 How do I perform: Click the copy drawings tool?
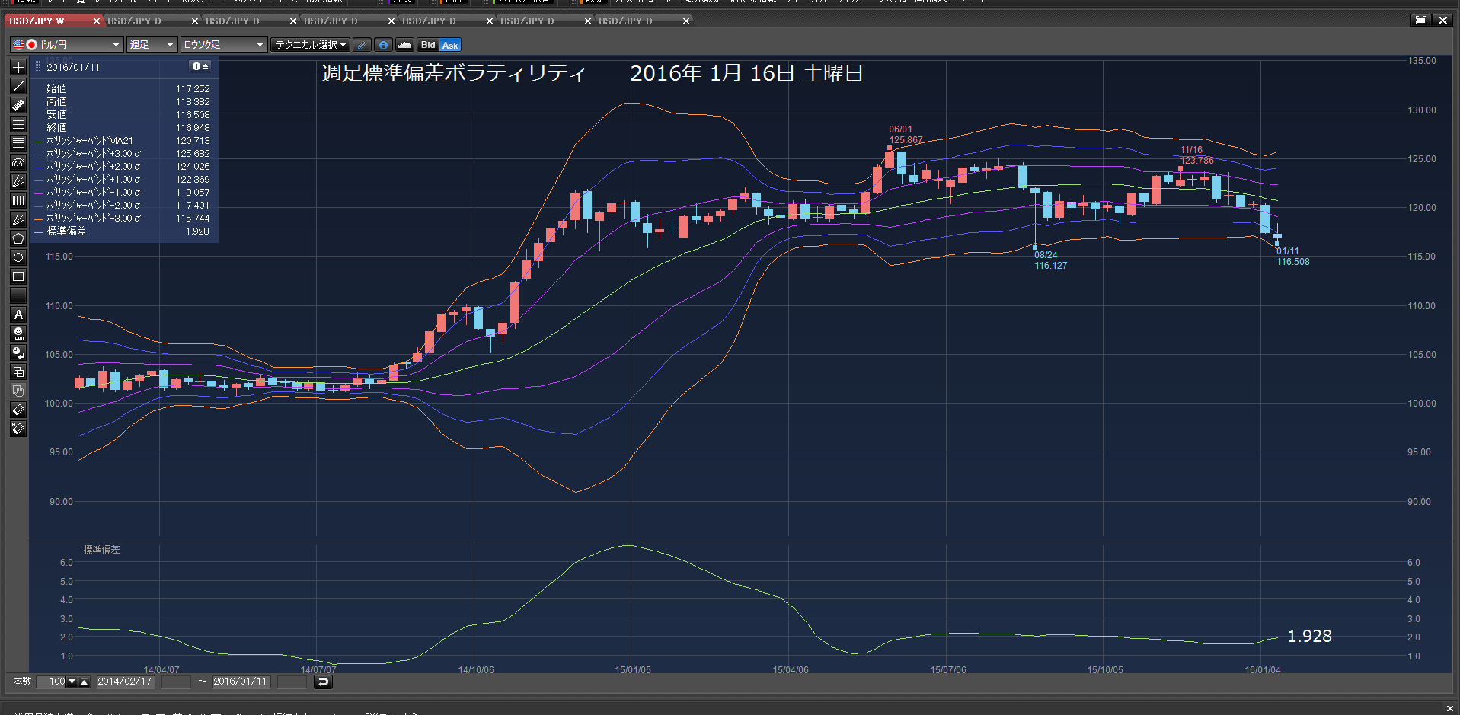(x=18, y=372)
